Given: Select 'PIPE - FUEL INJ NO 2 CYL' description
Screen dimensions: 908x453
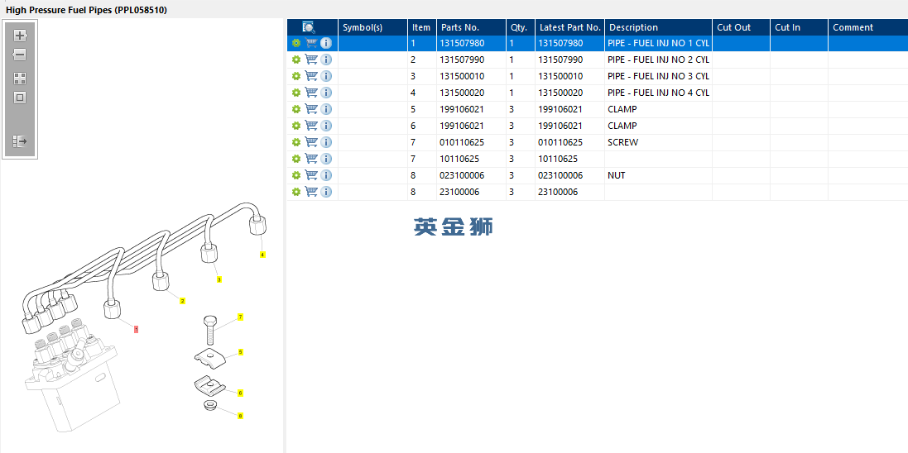Looking at the screenshot, I should 658,60.
